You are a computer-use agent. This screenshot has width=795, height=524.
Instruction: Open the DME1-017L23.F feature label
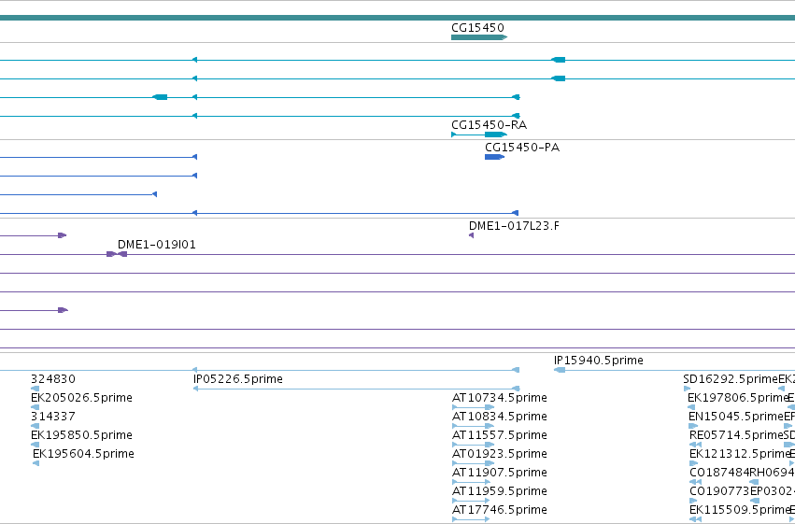514,226
